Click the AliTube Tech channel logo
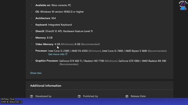This screenshot has width=188, height=105. tap(183, 6)
